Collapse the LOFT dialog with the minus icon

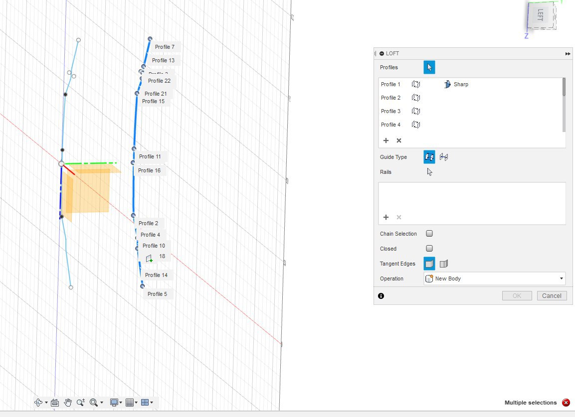tap(382, 53)
